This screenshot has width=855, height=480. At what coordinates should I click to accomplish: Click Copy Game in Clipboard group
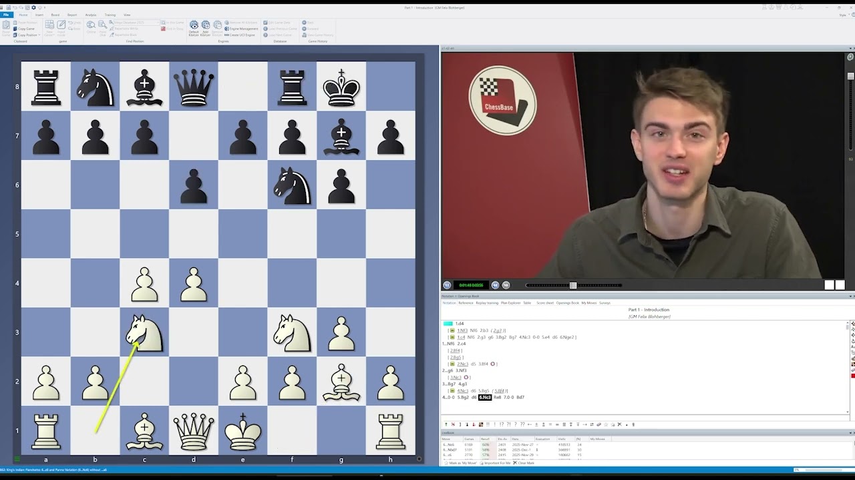coord(23,29)
